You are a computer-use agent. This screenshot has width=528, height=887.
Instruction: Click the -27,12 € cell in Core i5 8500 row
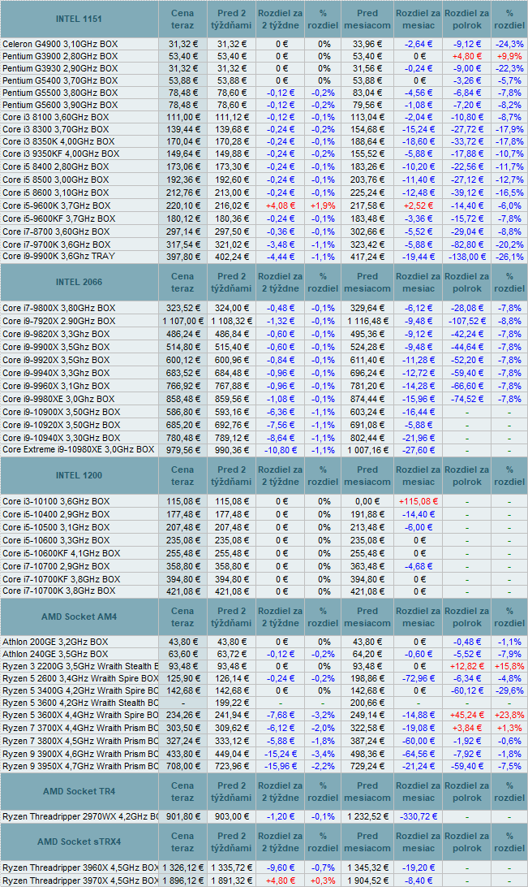[467, 180]
